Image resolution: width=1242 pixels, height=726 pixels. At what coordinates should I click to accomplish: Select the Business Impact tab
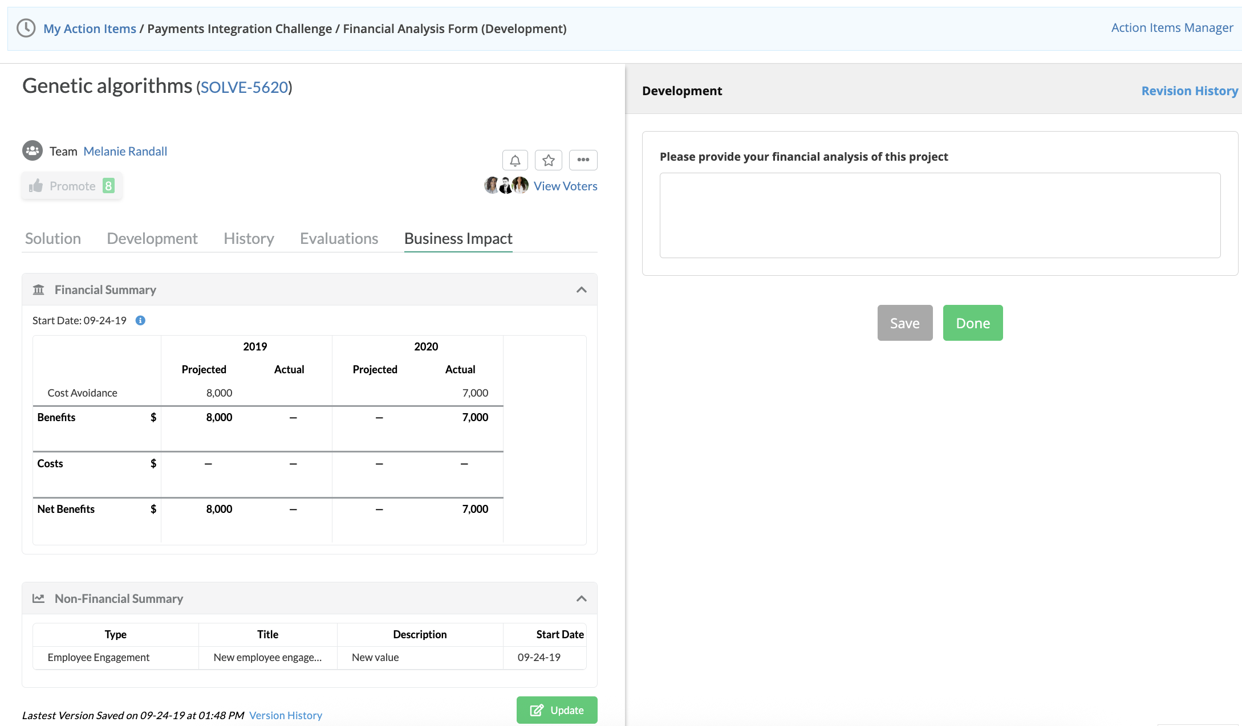(458, 238)
